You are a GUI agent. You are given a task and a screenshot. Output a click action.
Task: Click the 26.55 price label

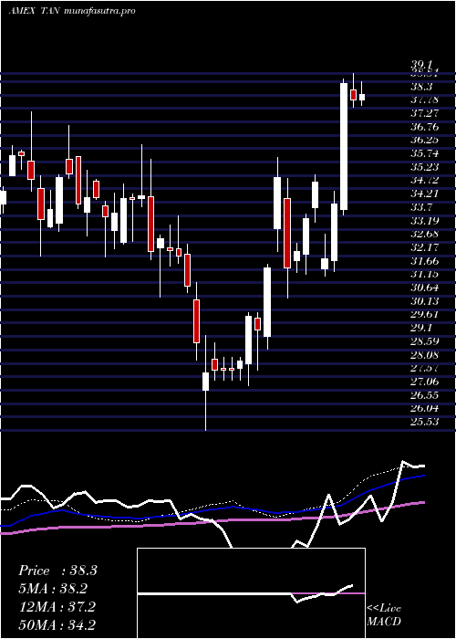pyautogui.click(x=425, y=395)
